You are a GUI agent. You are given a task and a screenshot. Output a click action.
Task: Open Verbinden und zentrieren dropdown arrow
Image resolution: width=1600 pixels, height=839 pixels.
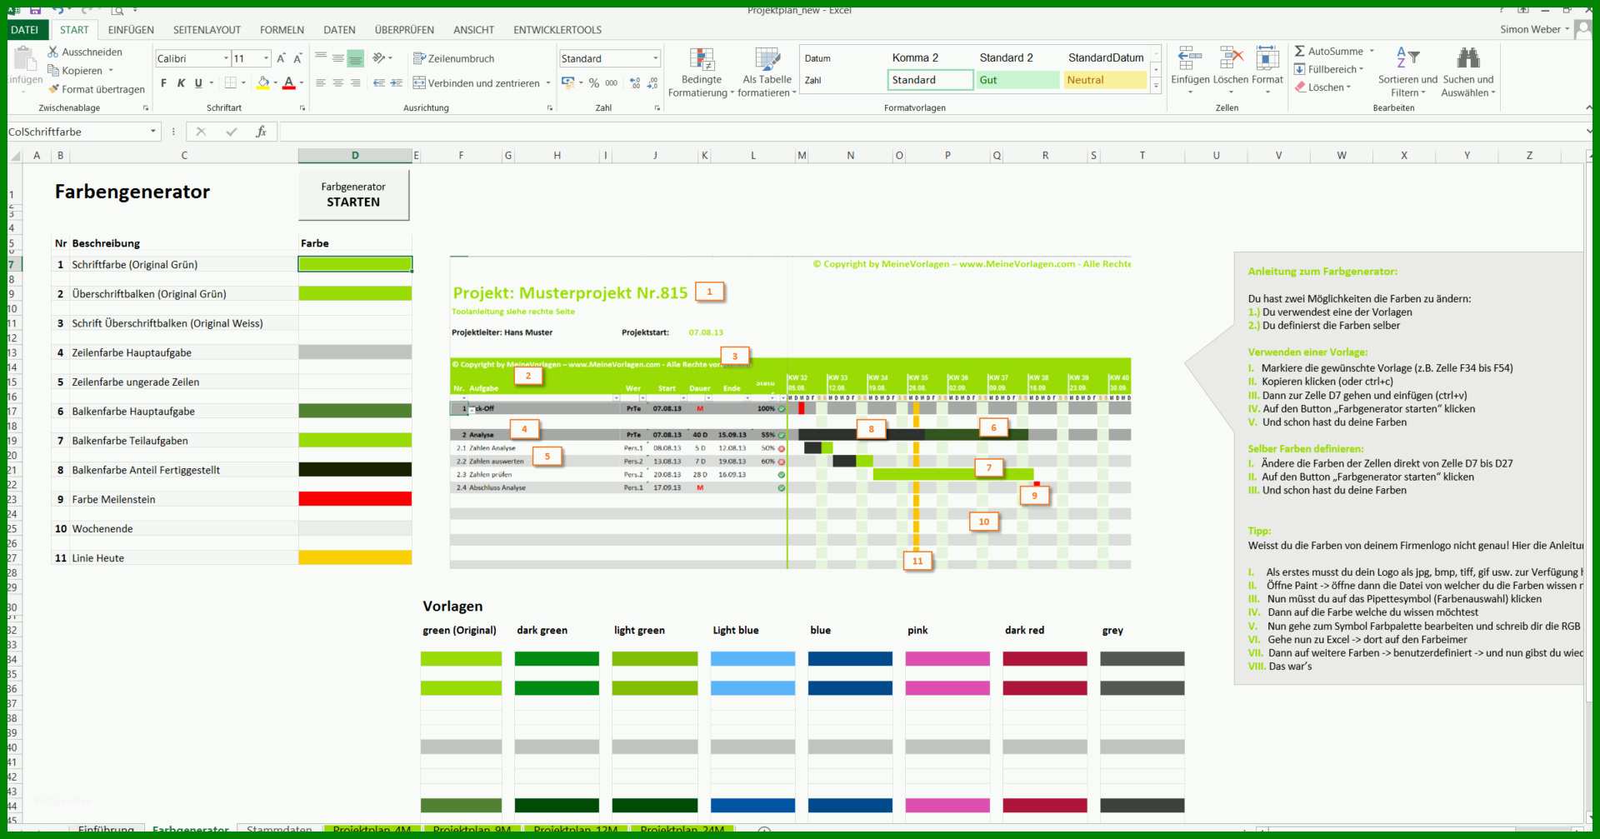(548, 83)
